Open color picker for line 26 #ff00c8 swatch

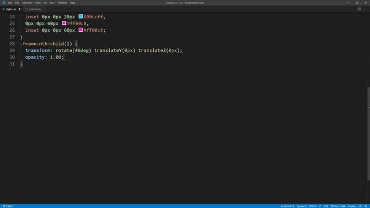coord(80,30)
